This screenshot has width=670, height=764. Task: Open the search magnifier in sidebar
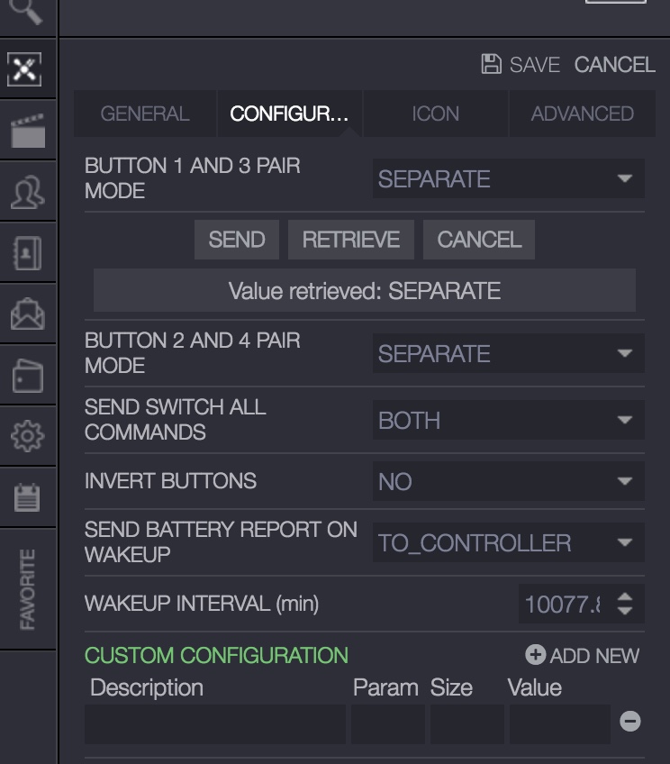pos(26,9)
